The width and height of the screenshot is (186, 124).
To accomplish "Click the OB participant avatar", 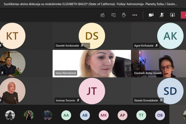I will tap(160, 115).
